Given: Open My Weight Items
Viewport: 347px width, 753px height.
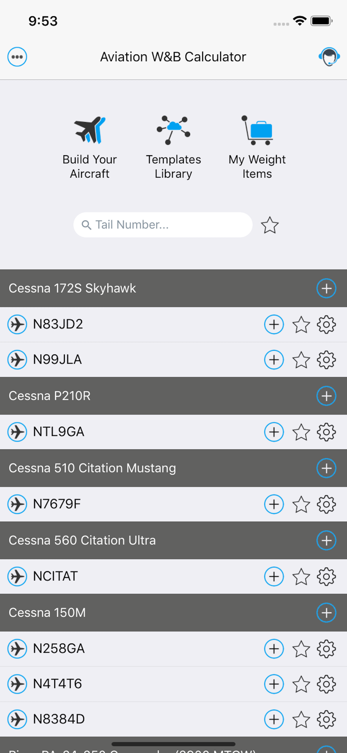Looking at the screenshot, I should pyautogui.click(x=257, y=147).
